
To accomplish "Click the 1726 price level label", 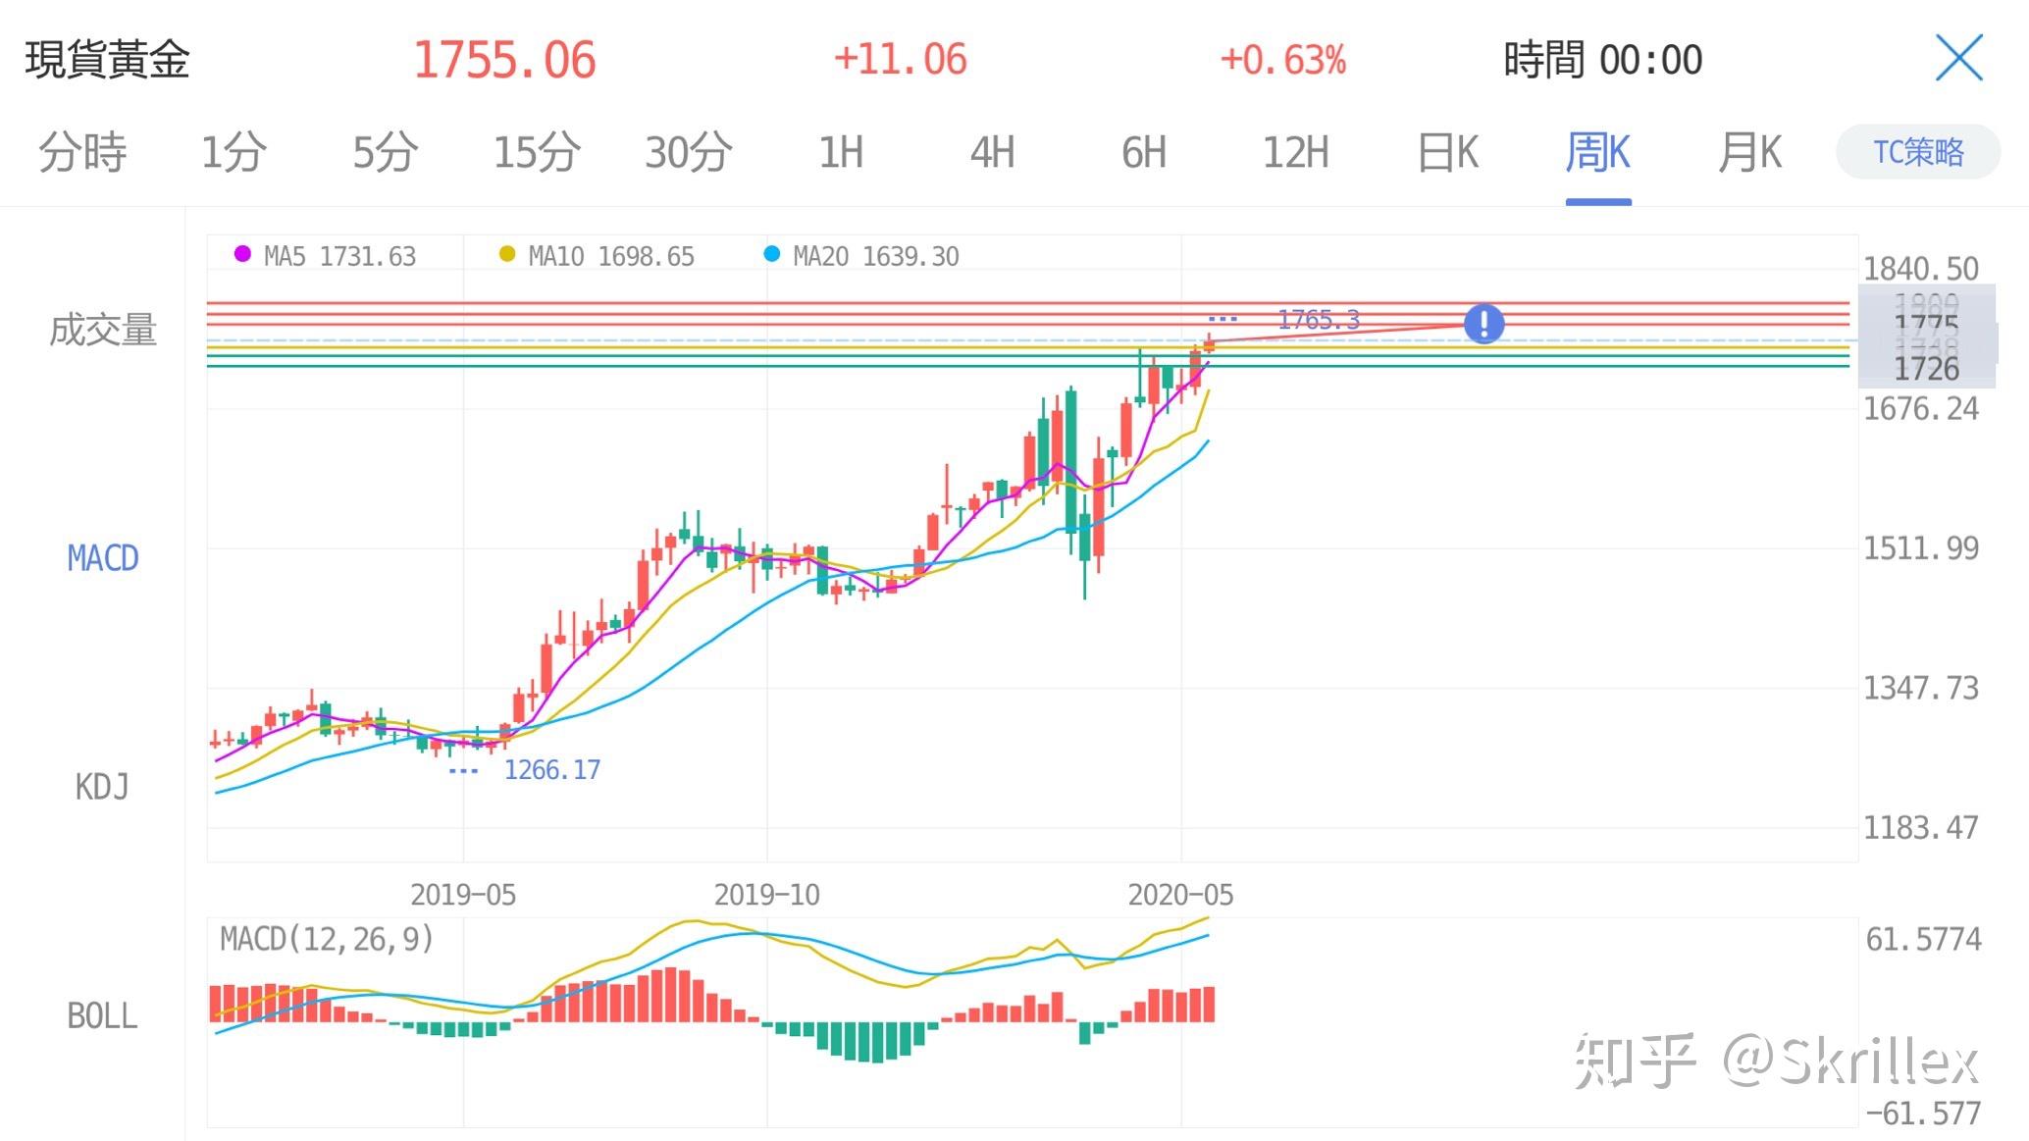I will (1926, 370).
